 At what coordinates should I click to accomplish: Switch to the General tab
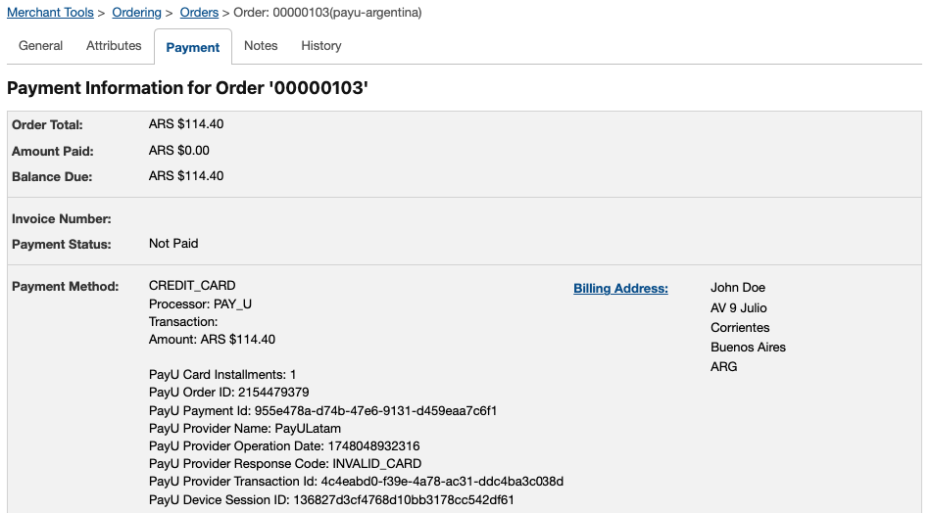tap(40, 46)
